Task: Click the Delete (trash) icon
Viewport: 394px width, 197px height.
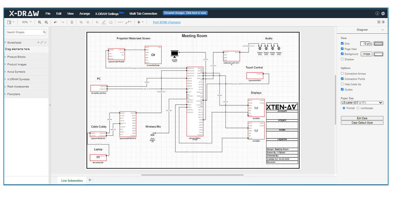Action: pyautogui.click(x=72, y=22)
